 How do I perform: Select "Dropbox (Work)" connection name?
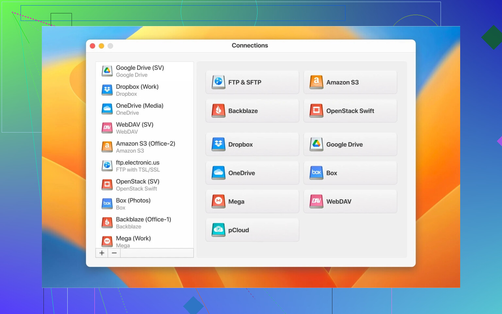pyautogui.click(x=137, y=86)
